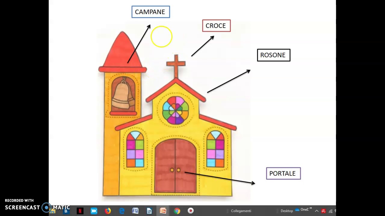Open Firefox browser from taskbar
The width and height of the screenshot is (385, 216).
[108, 211]
